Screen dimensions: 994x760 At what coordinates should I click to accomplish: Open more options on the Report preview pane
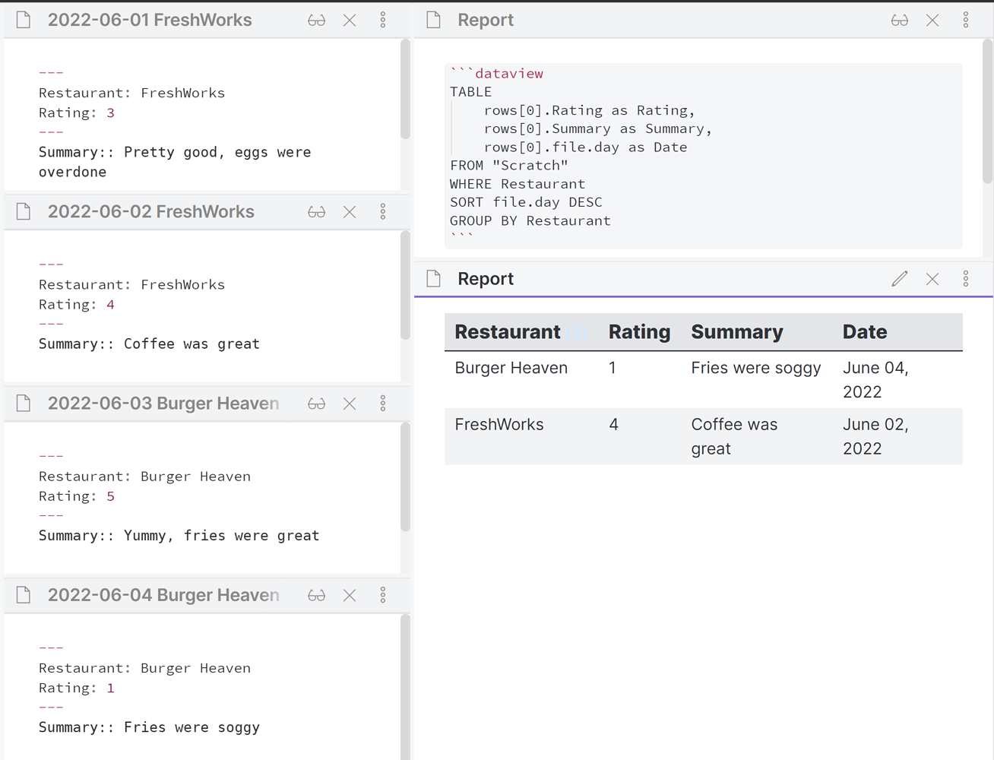point(966,279)
